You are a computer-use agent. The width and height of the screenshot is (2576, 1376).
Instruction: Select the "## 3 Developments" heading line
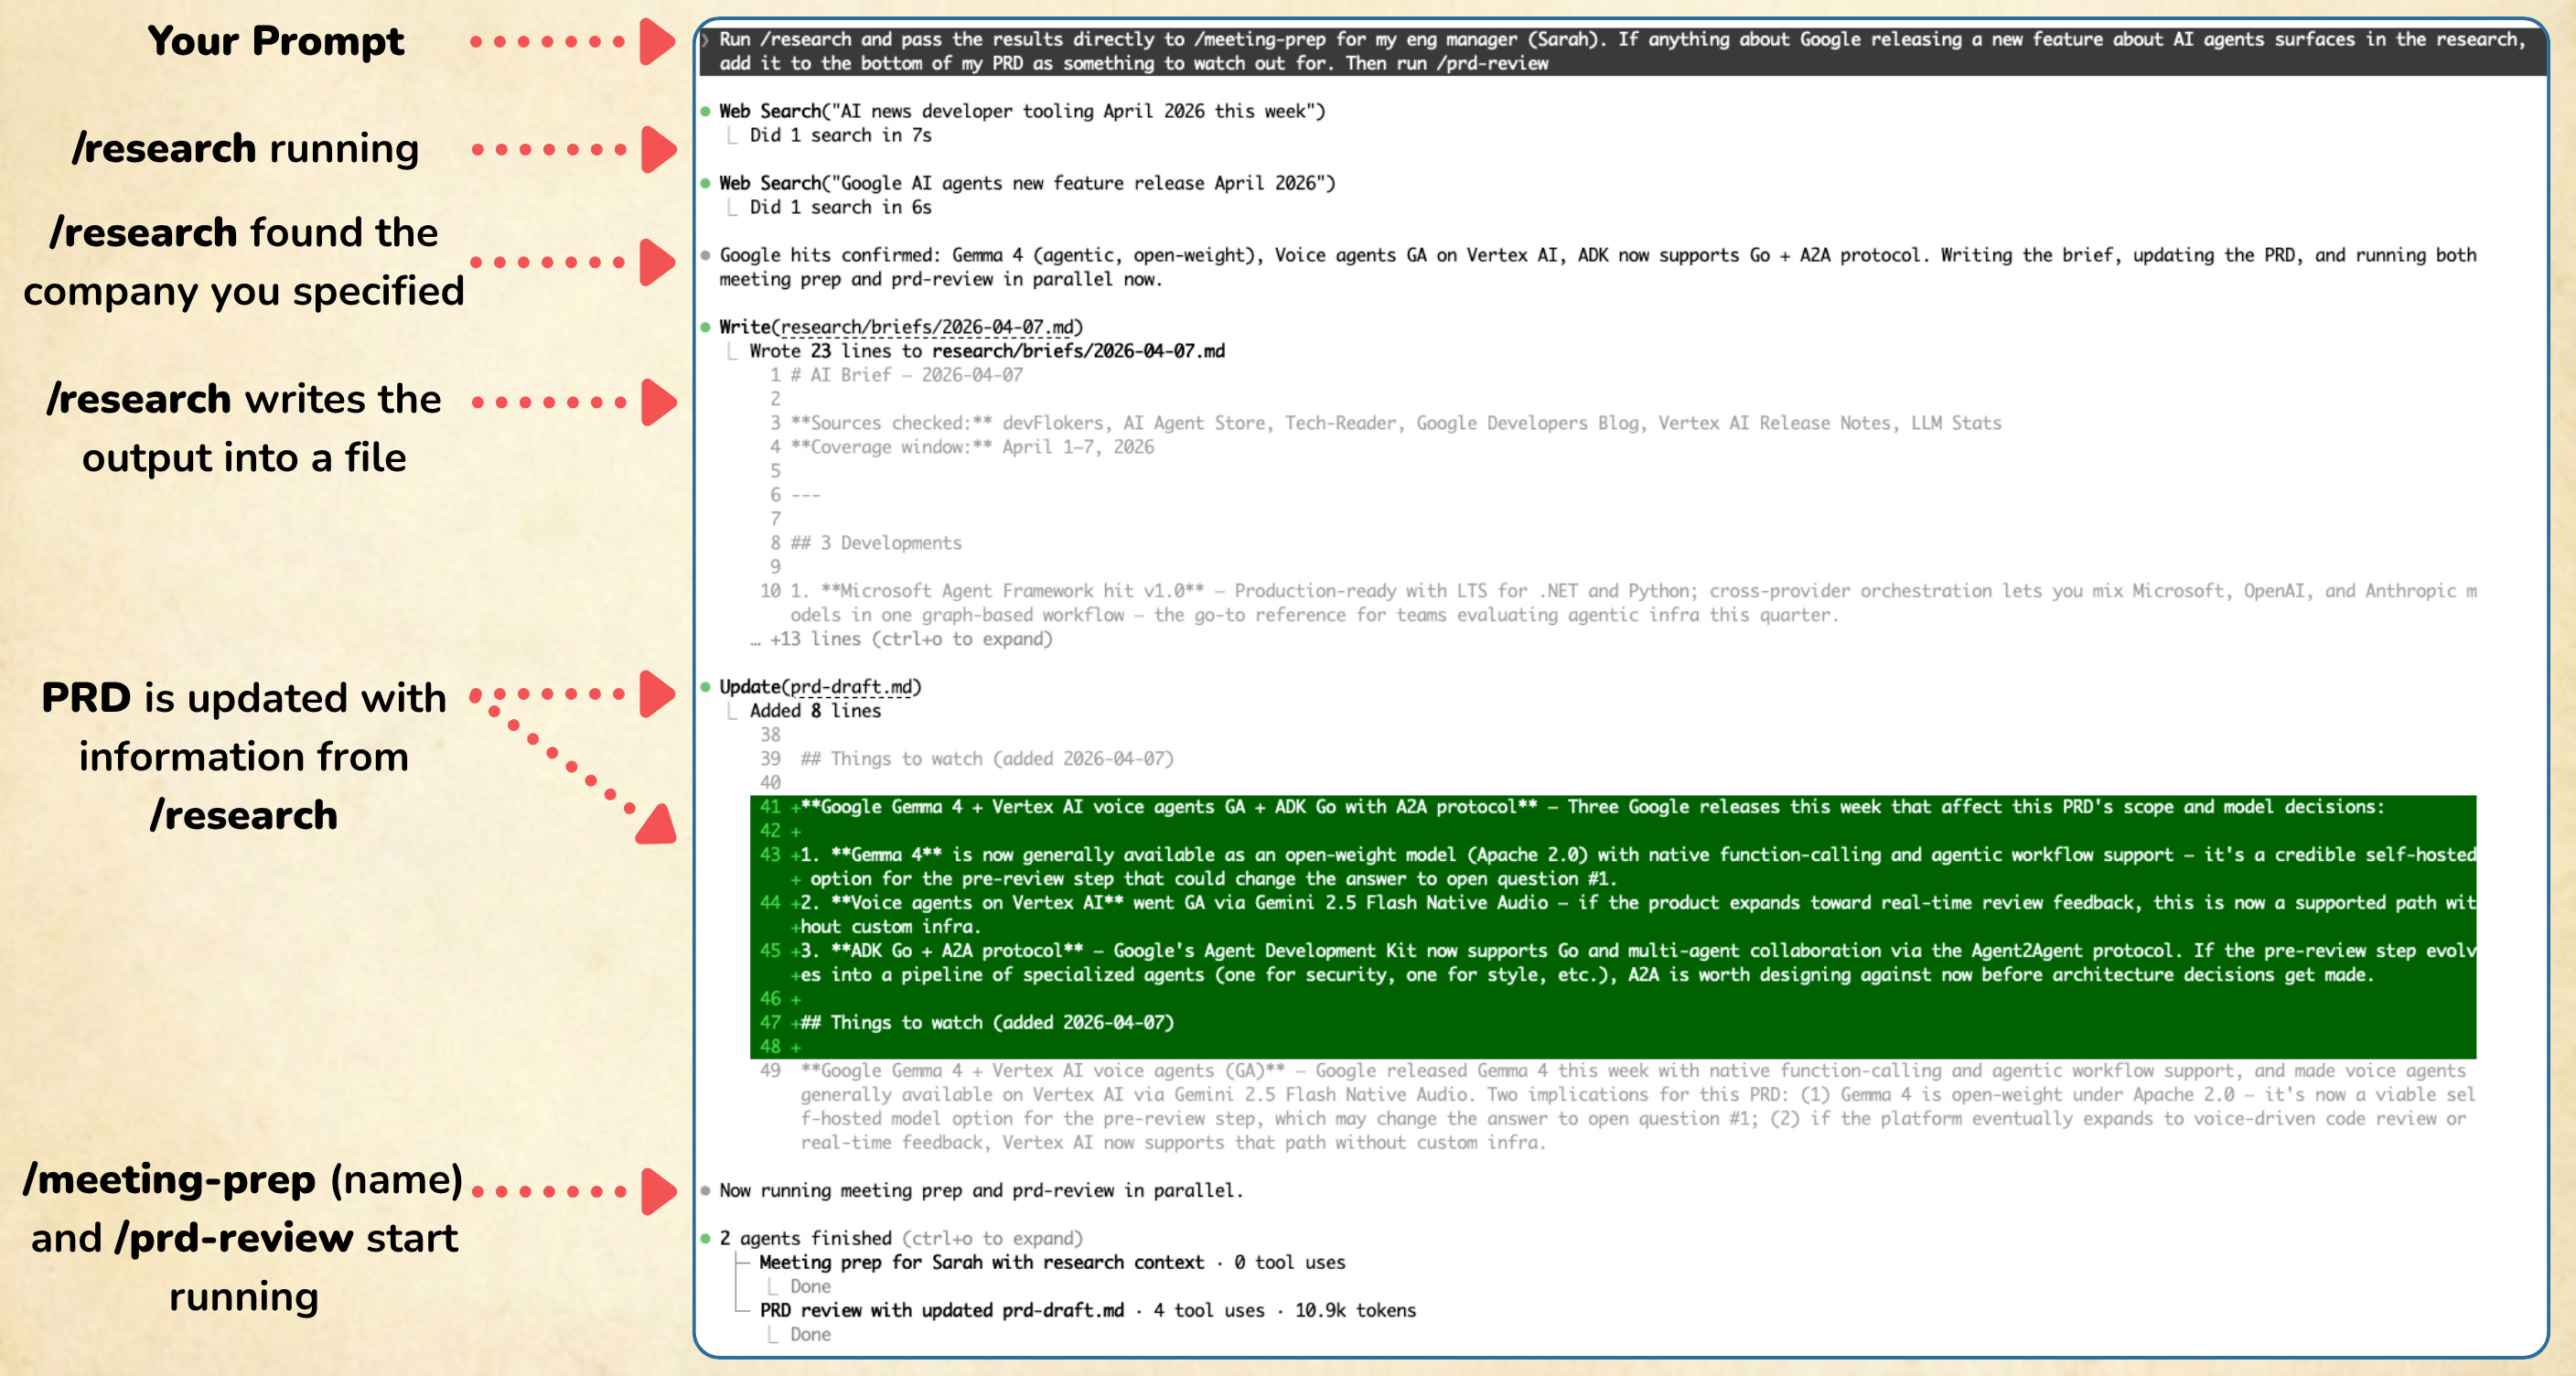point(875,543)
